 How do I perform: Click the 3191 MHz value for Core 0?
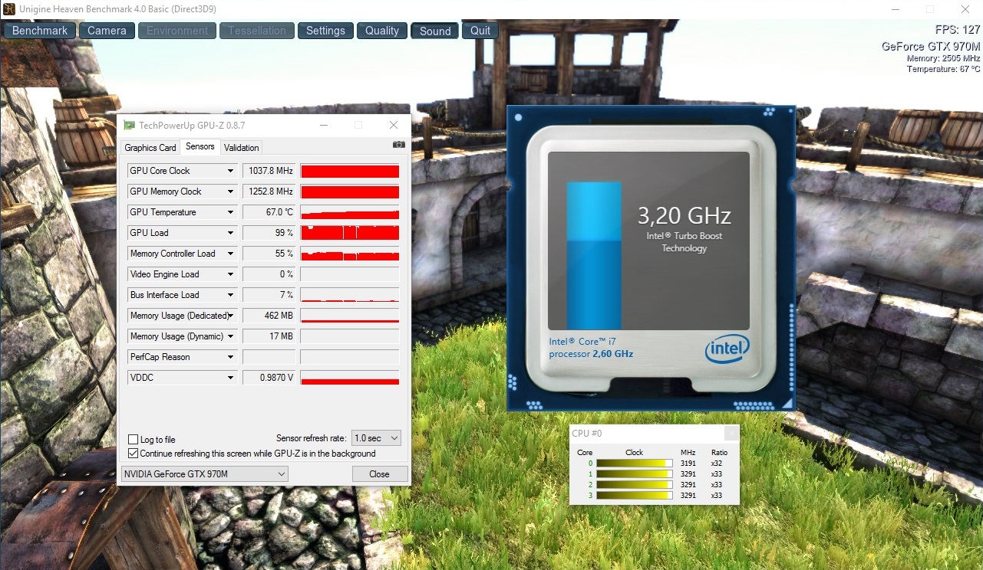[x=688, y=464]
